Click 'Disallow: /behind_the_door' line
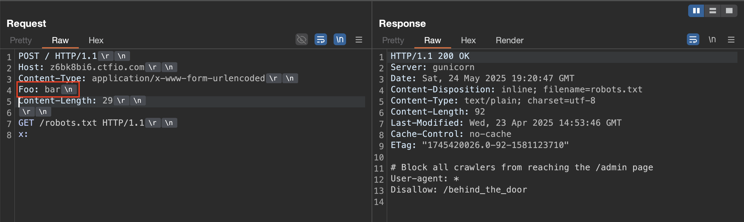Image resolution: width=744 pixels, height=222 pixels. coord(459,190)
